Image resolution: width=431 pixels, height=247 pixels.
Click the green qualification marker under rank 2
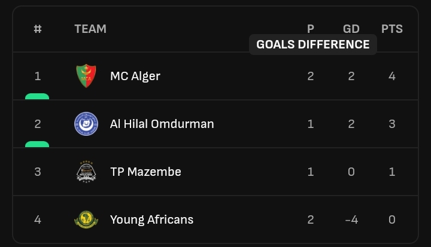[37, 144]
